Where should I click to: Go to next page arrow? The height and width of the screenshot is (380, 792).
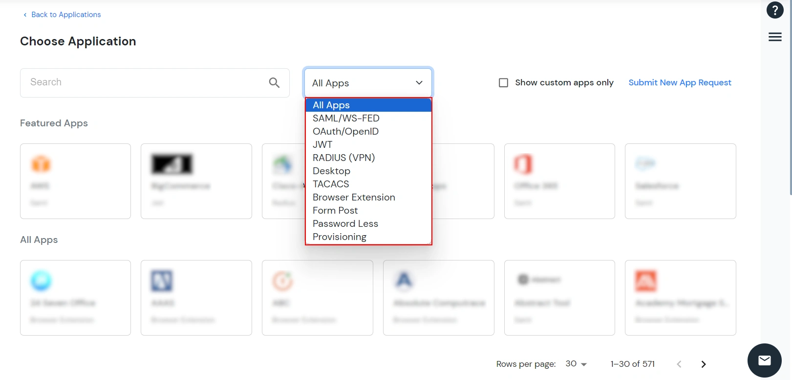click(x=704, y=364)
